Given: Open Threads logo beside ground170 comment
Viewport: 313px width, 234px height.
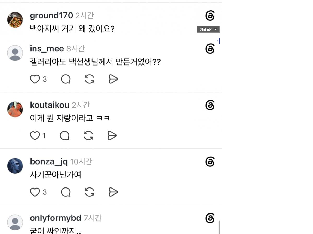Looking at the screenshot, I should [x=210, y=16].
